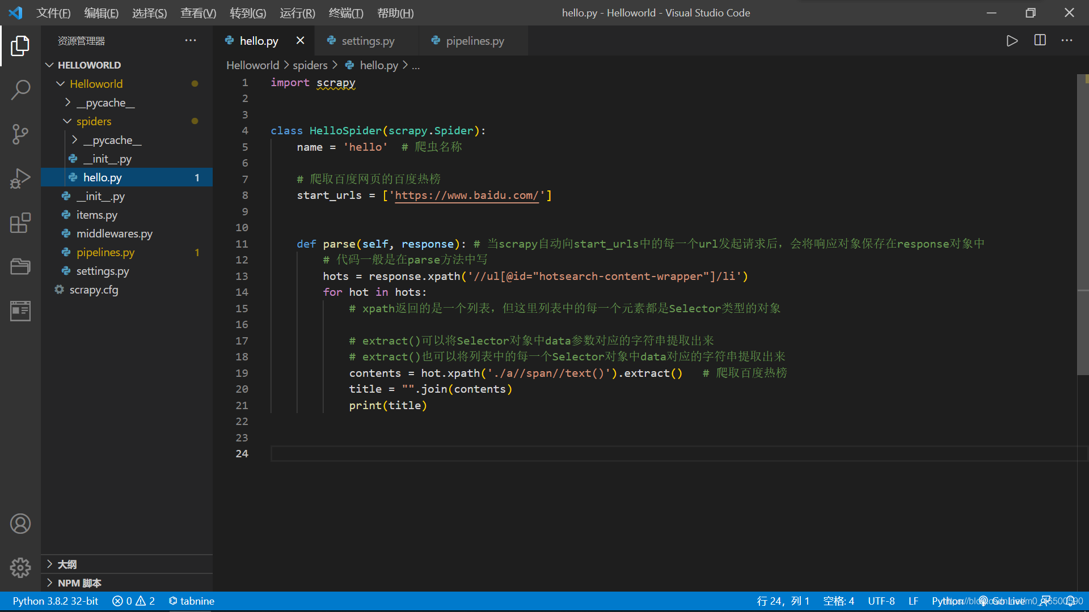Image resolution: width=1089 pixels, height=612 pixels.
Task: Click Python 3.8.2 32-bit interpreter selector
Action: coord(56,601)
